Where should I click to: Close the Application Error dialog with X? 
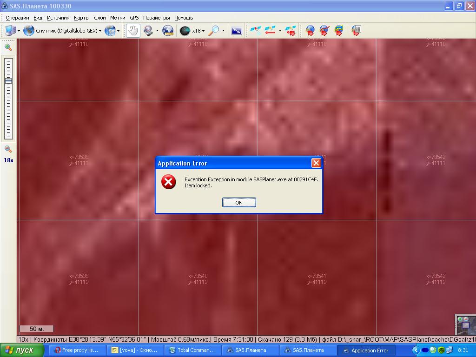click(316, 163)
